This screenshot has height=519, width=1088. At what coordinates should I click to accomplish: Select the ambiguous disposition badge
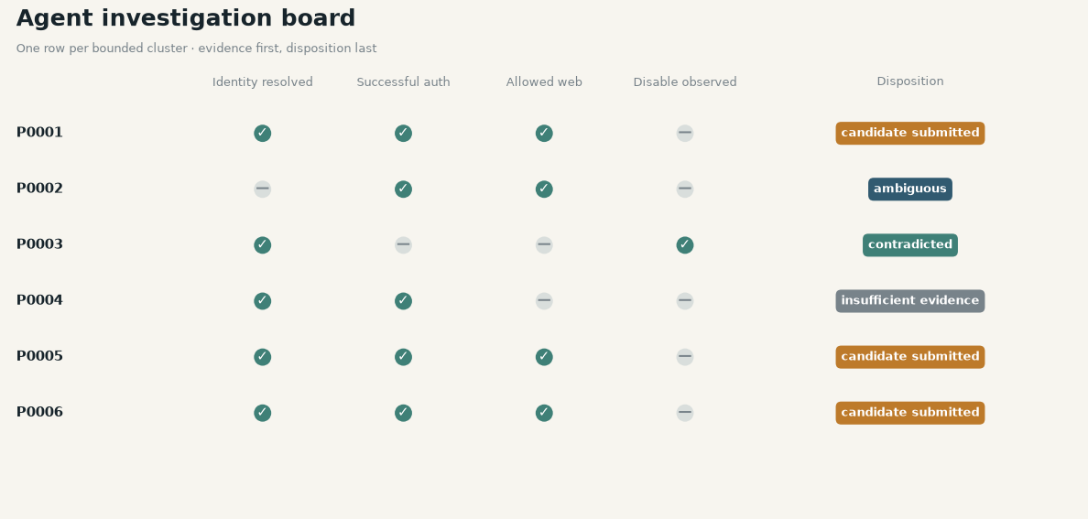pos(909,189)
